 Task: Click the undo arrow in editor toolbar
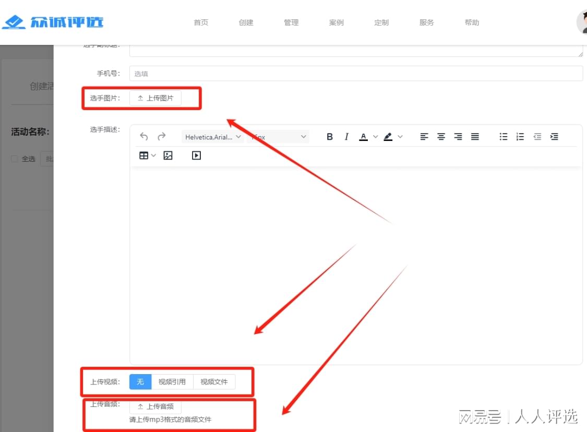144,137
